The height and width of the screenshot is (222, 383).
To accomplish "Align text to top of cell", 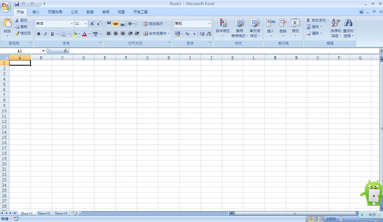I will coord(109,24).
